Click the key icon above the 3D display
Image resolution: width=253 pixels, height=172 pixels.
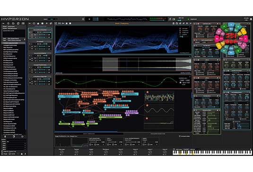coord(63,23)
